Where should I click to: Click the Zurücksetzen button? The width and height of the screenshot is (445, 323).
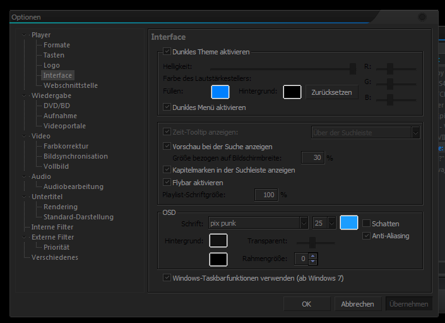(331, 92)
